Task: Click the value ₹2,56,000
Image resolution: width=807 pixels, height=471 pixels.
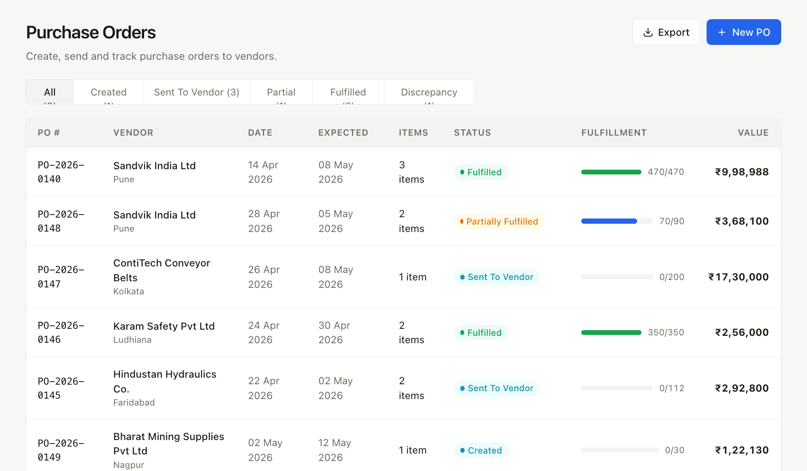Action: [742, 332]
